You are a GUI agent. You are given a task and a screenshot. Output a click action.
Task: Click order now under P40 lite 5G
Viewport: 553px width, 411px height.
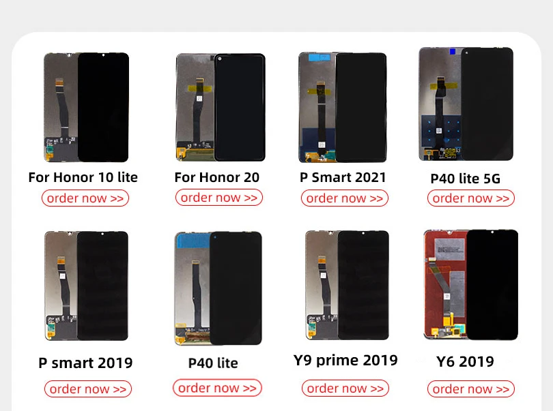[471, 198]
